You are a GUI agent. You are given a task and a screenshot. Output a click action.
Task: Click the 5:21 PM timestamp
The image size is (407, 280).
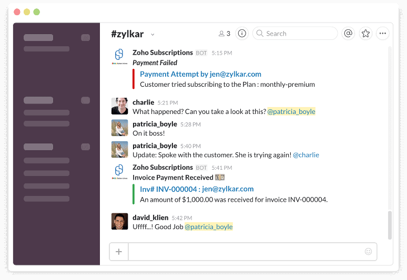168,102
